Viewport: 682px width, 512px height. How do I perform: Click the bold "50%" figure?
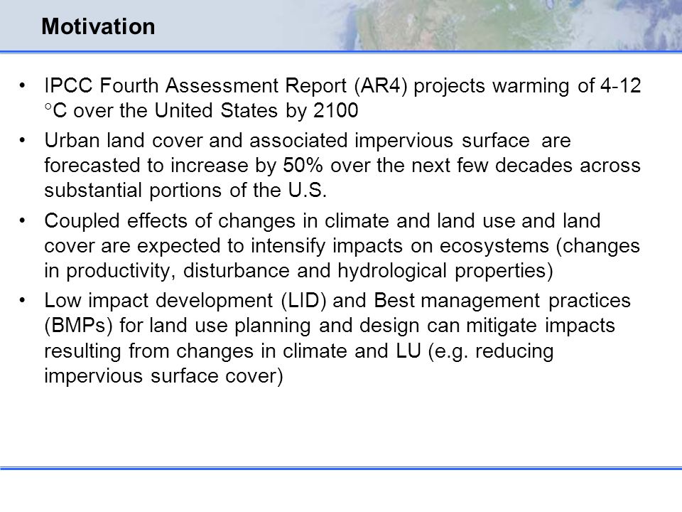pyautogui.click(x=303, y=166)
